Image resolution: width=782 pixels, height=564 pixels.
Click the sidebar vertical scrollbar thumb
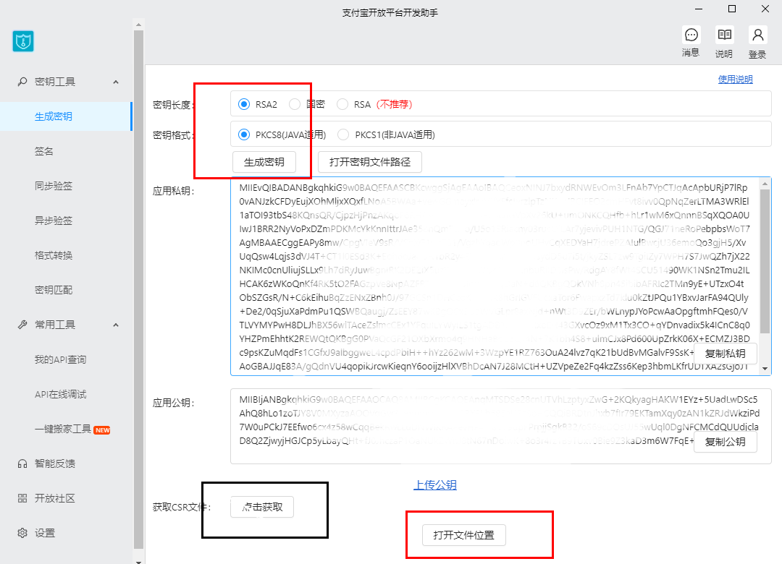138,289
